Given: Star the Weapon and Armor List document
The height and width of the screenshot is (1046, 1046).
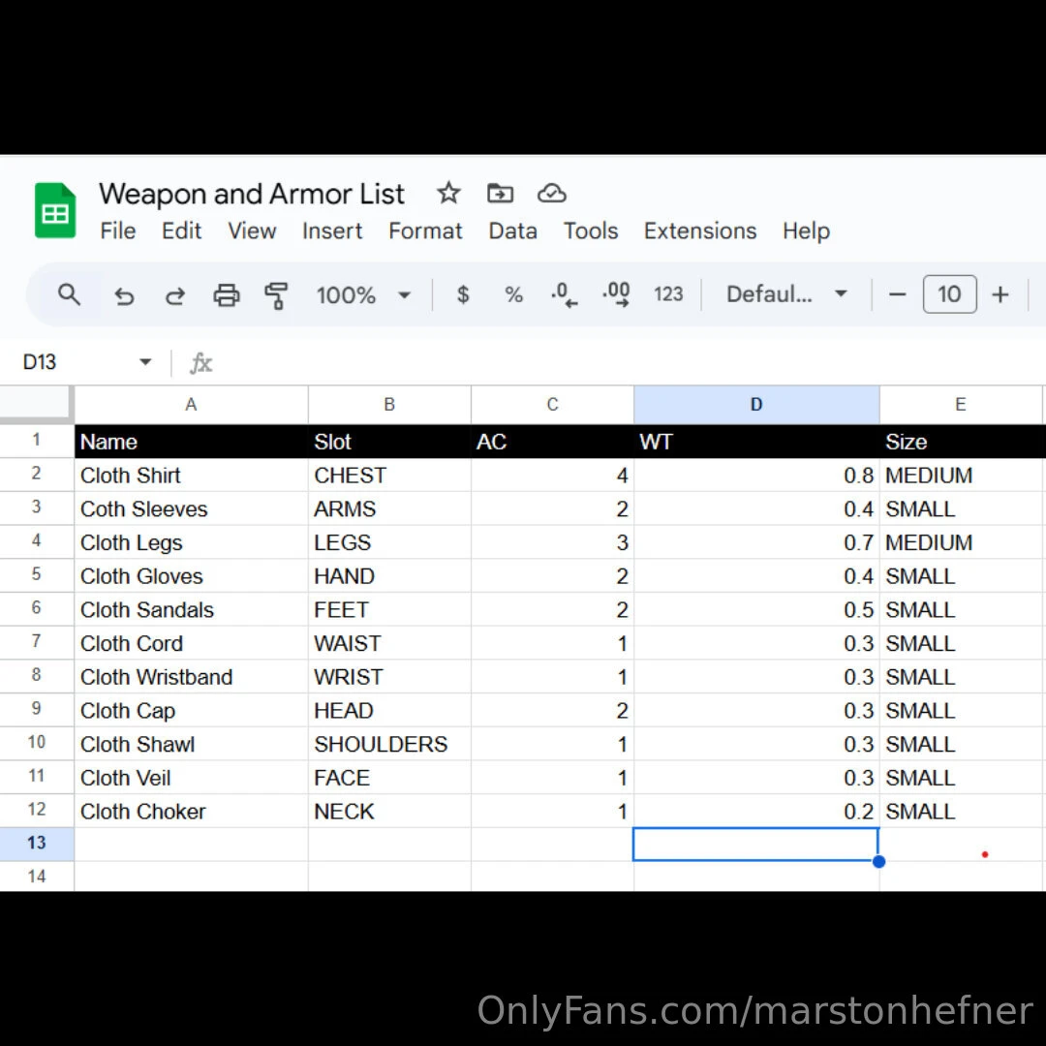Looking at the screenshot, I should (448, 193).
